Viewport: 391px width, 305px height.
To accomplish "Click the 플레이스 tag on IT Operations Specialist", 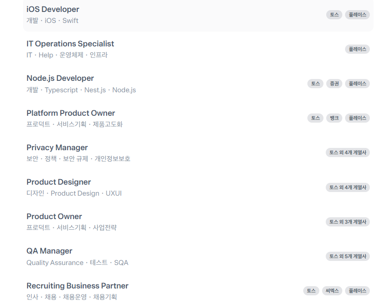I will 357,49.
